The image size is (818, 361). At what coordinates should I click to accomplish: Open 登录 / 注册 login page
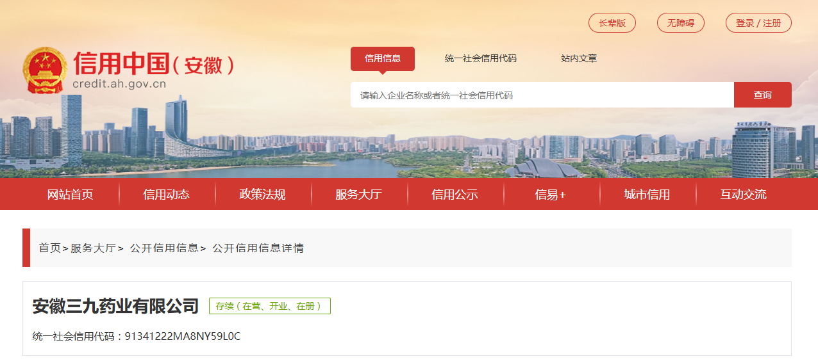click(x=758, y=23)
